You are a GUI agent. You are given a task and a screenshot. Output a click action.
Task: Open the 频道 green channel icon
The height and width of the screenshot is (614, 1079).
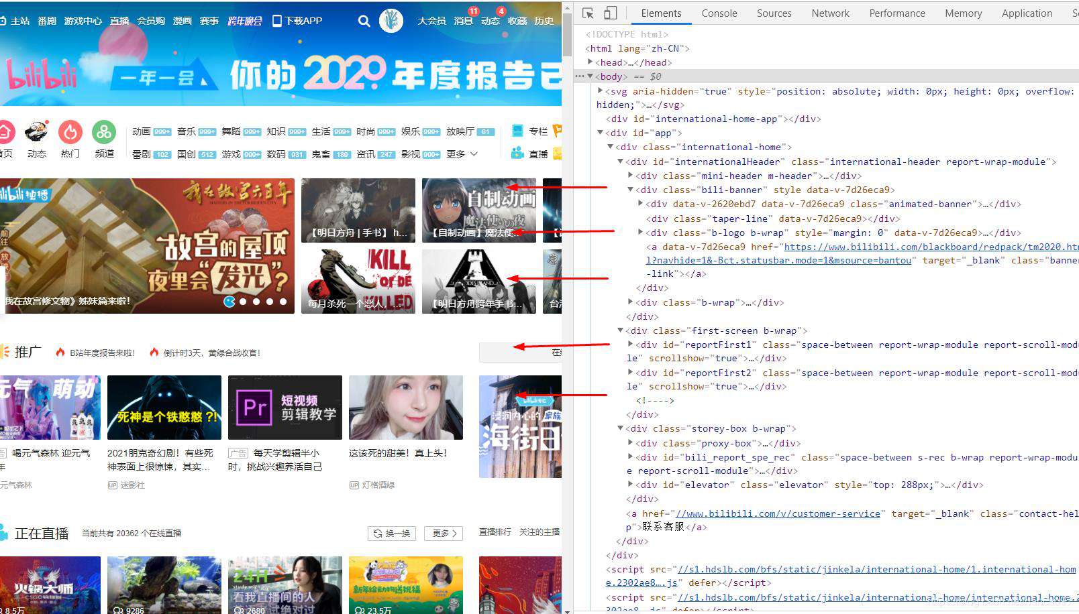pos(104,132)
